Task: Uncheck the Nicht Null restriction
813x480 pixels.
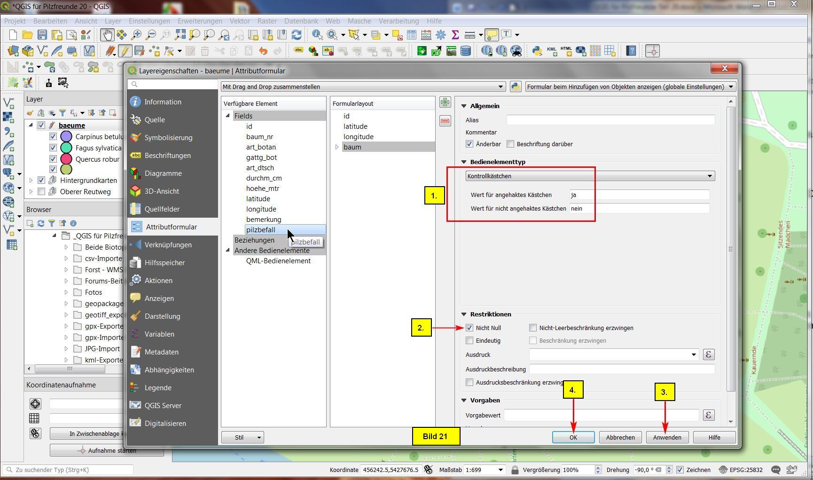Action: (x=469, y=328)
